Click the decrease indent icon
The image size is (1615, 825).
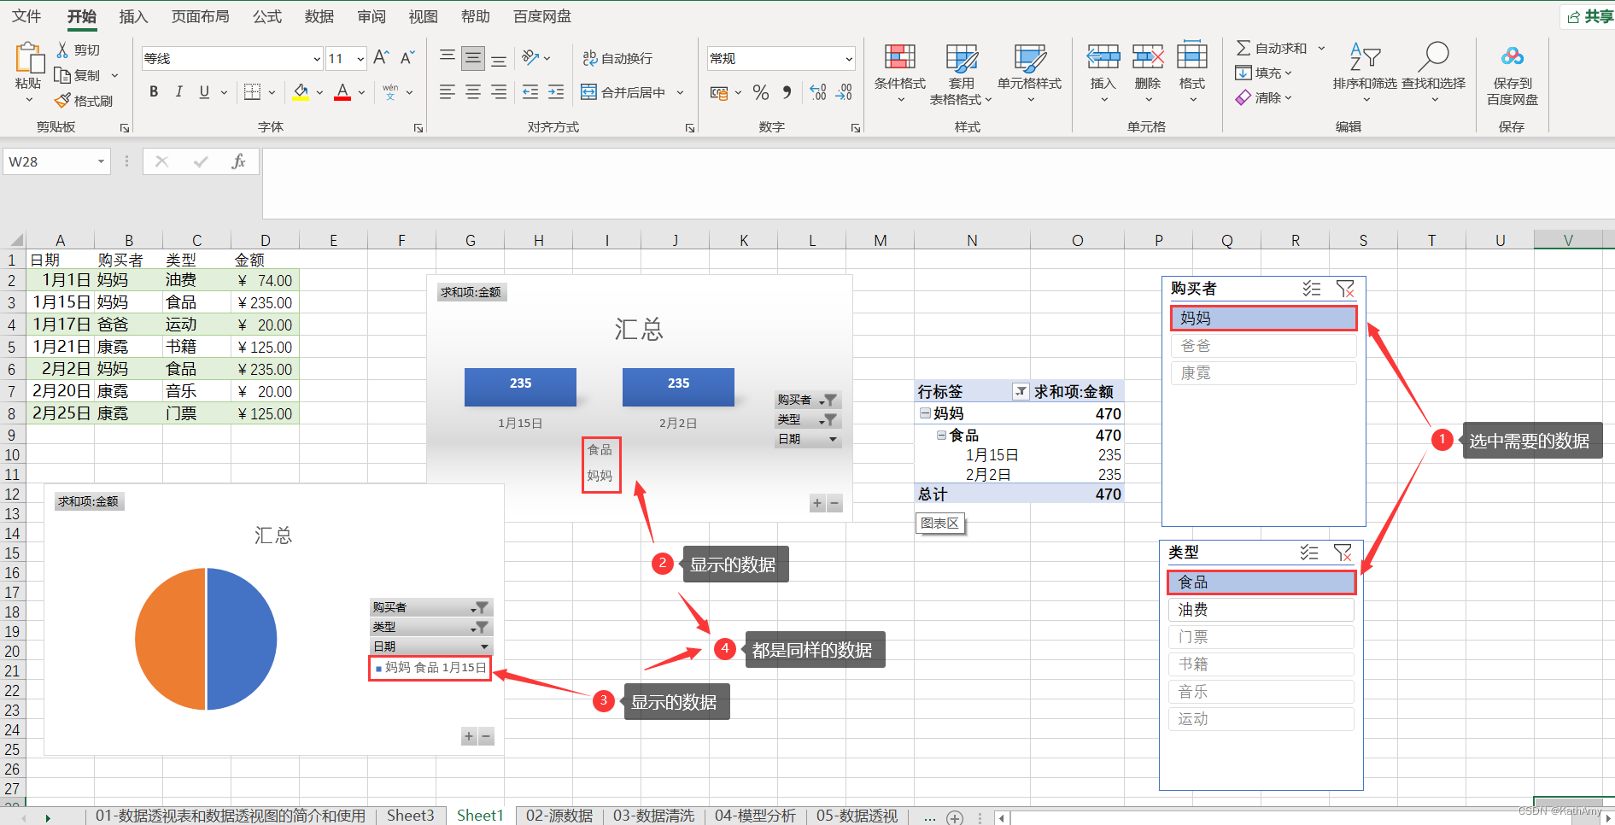[530, 91]
